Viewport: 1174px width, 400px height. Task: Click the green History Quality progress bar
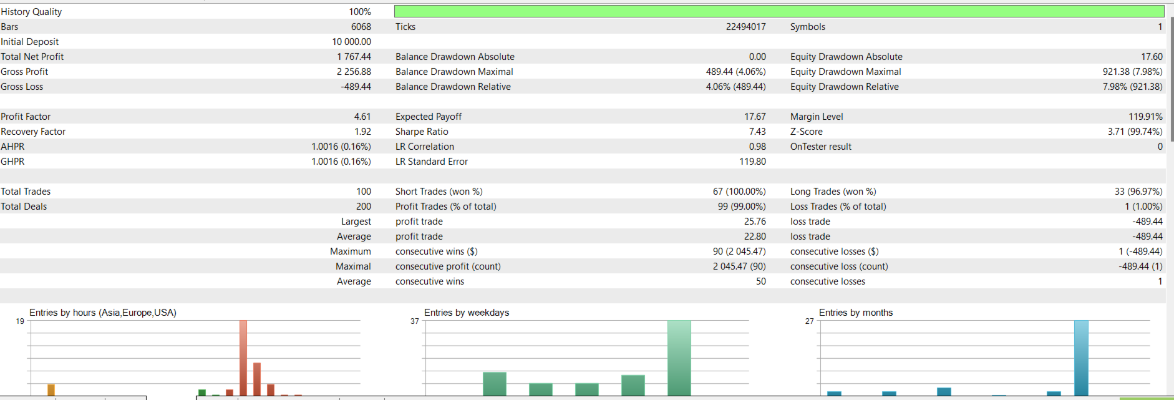[779, 11]
